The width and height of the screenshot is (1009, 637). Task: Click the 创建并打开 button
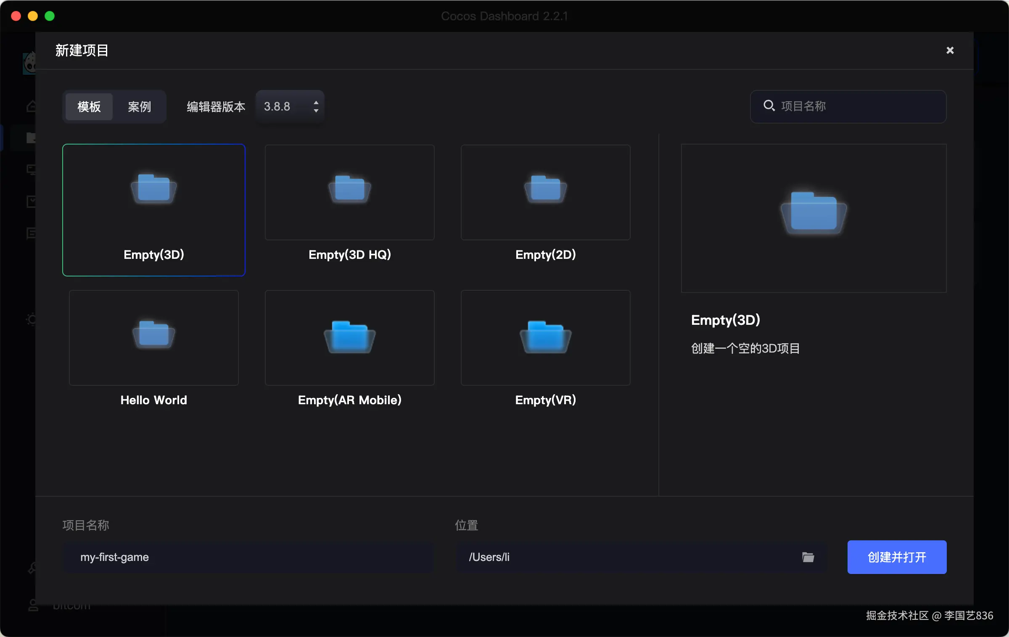896,557
